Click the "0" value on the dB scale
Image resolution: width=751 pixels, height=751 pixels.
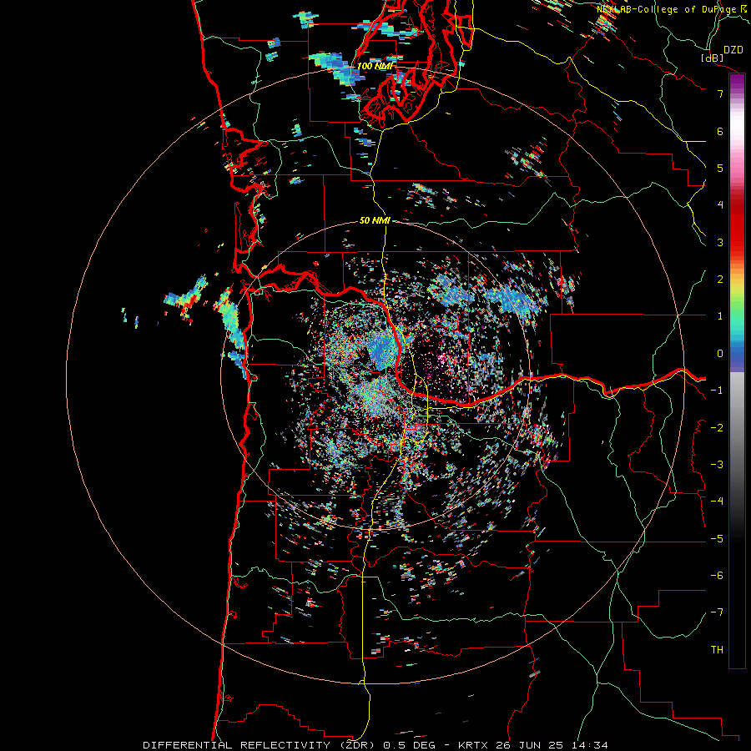[720, 354]
